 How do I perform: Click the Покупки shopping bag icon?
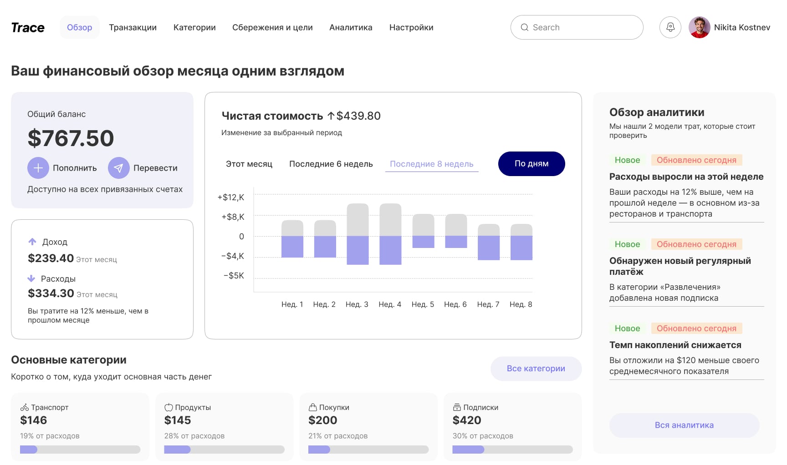tap(312, 407)
